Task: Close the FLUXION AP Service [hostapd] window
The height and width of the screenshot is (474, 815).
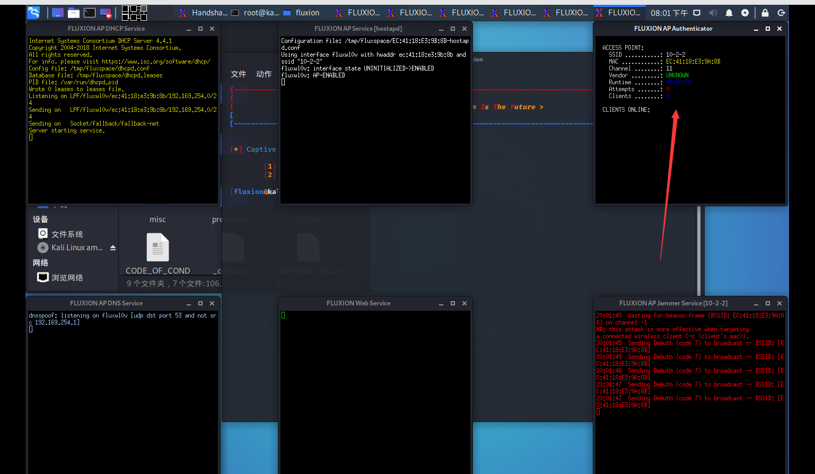Action: tap(465, 29)
